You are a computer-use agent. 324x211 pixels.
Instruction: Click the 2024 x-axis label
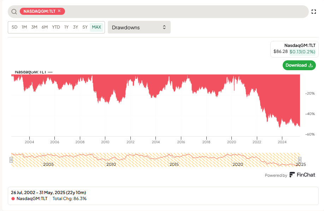click(x=282, y=142)
